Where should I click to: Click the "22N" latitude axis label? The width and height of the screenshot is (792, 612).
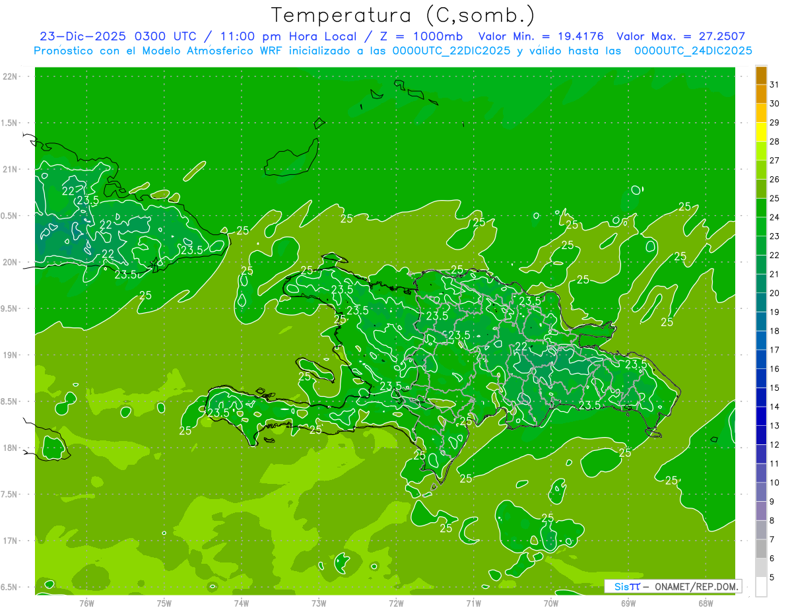10,77
